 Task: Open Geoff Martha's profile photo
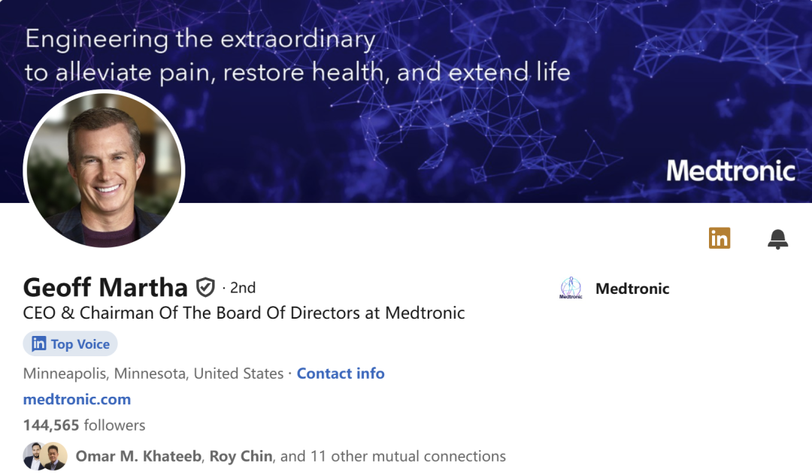pos(104,169)
